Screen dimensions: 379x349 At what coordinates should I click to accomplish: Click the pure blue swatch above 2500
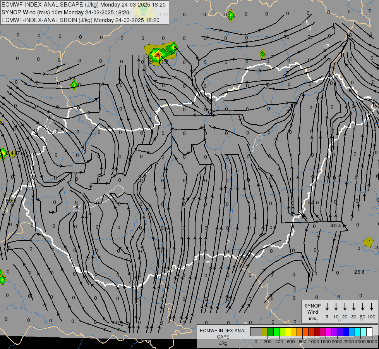pyautogui.click(x=346, y=332)
